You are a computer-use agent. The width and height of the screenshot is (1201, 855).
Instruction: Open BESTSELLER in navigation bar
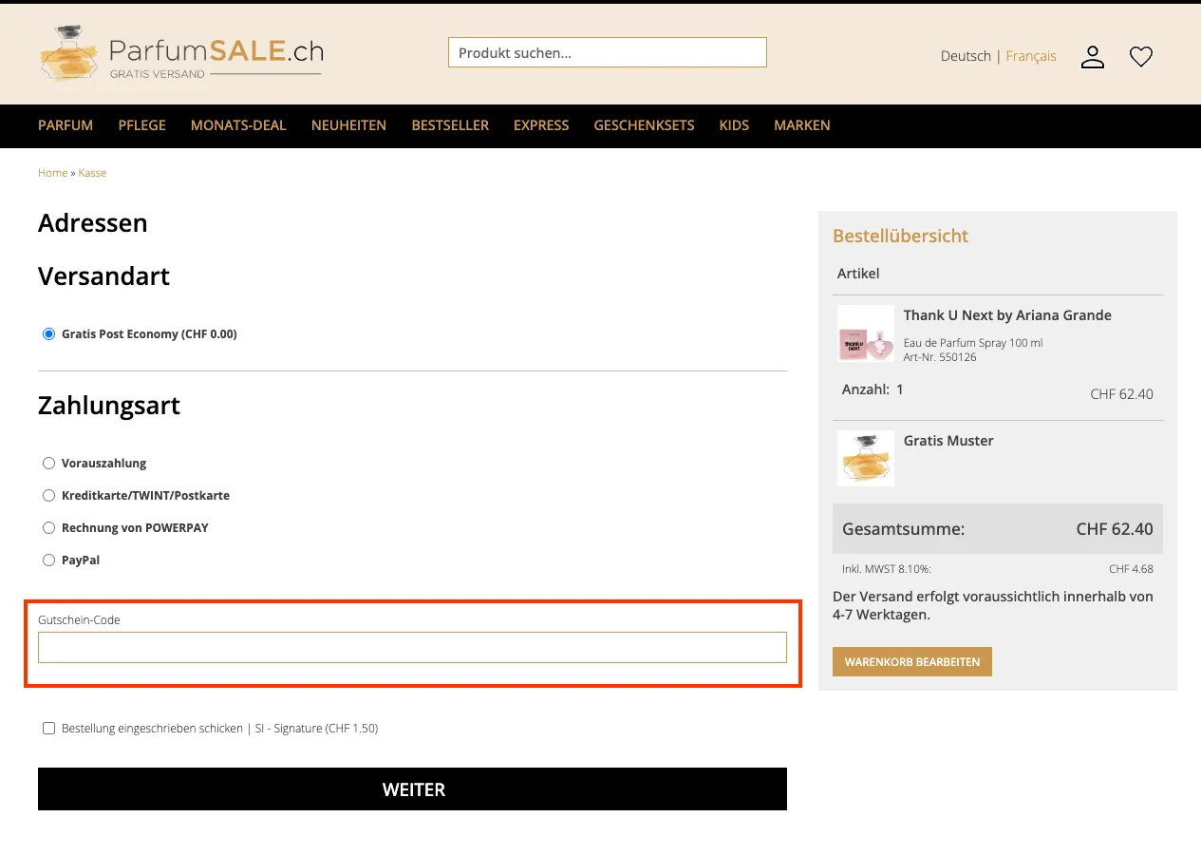tap(450, 125)
